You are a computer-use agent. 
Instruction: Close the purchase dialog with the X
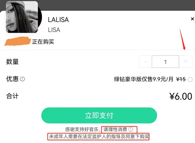192,19
